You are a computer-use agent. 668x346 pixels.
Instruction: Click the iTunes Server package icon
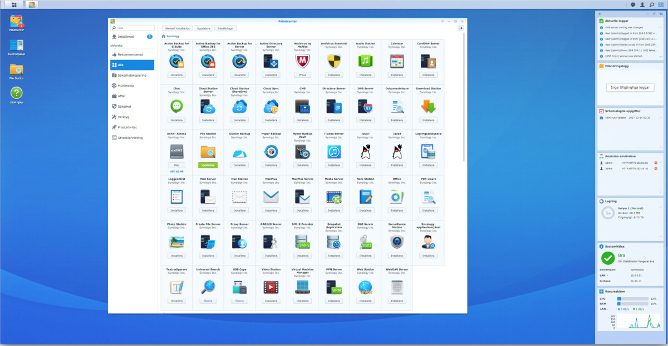[x=334, y=151]
